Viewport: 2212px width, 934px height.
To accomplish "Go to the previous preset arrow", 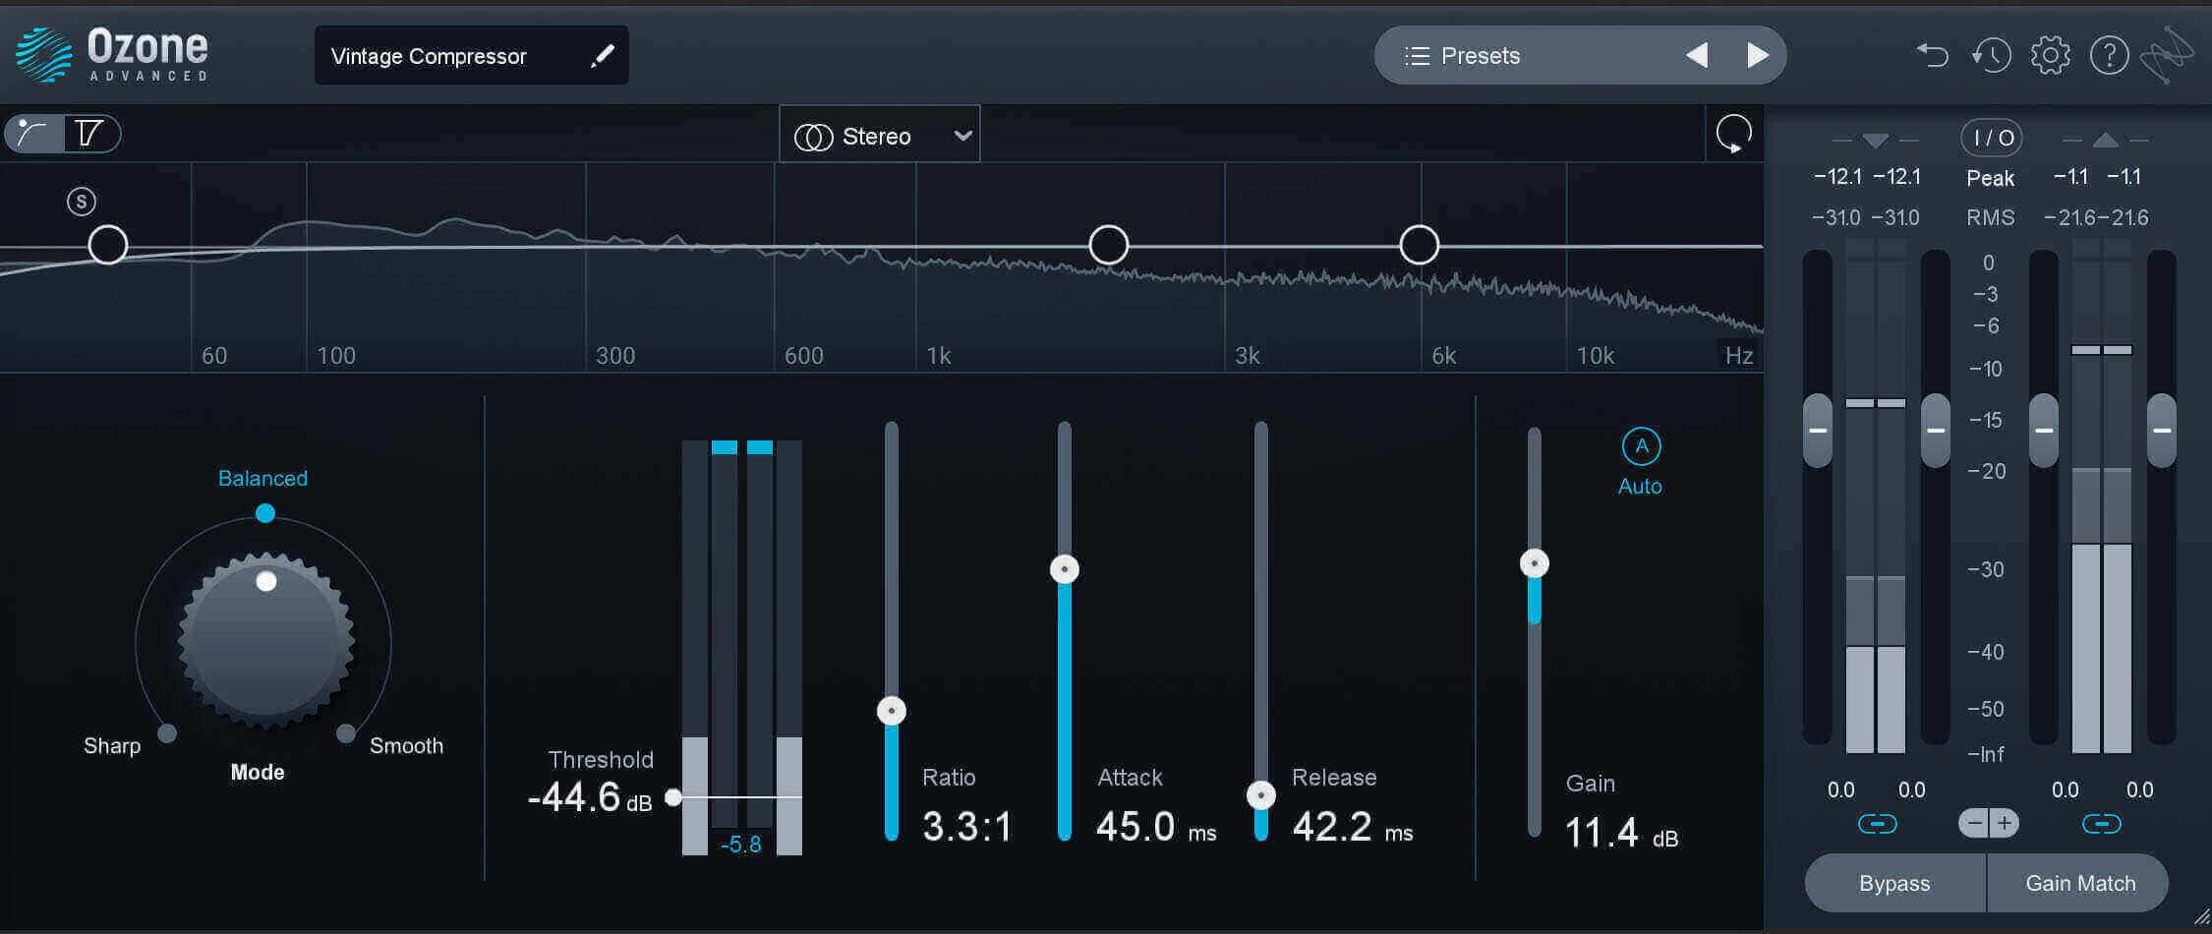I will click(1697, 55).
